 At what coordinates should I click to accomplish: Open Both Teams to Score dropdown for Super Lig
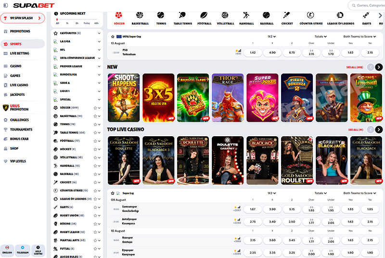pos(359,193)
